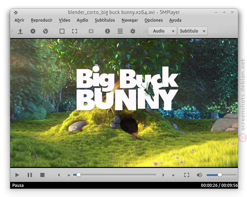
Task: Open the Navegar menu
Action: (130, 20)
